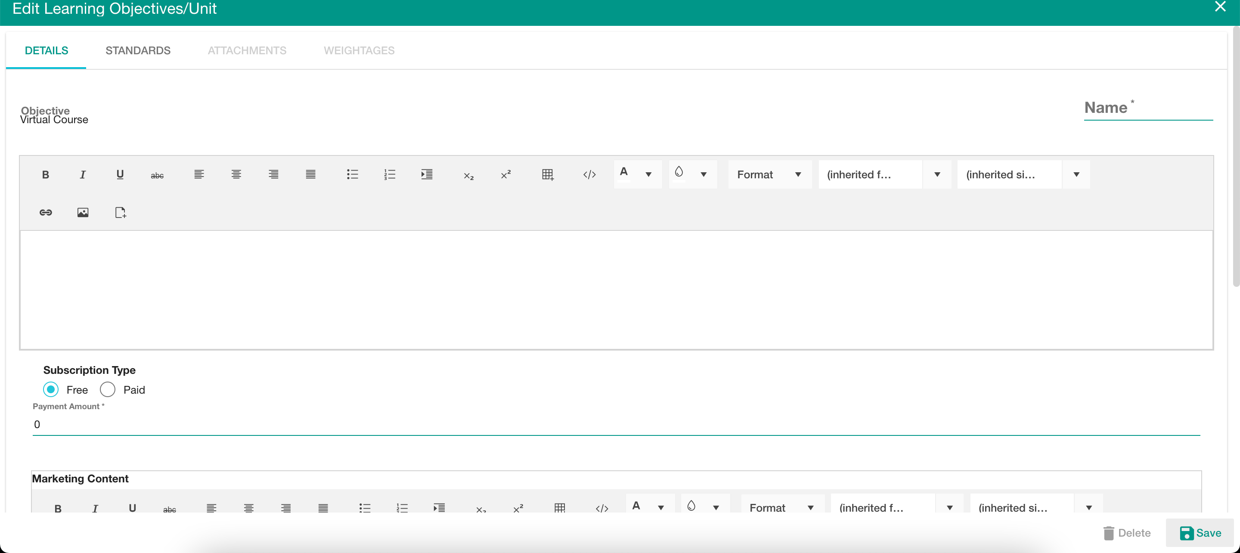The width and height of the screenshot is (1240, 553).
Task: Insert image in Objective editor
Action: click(83, 212)
